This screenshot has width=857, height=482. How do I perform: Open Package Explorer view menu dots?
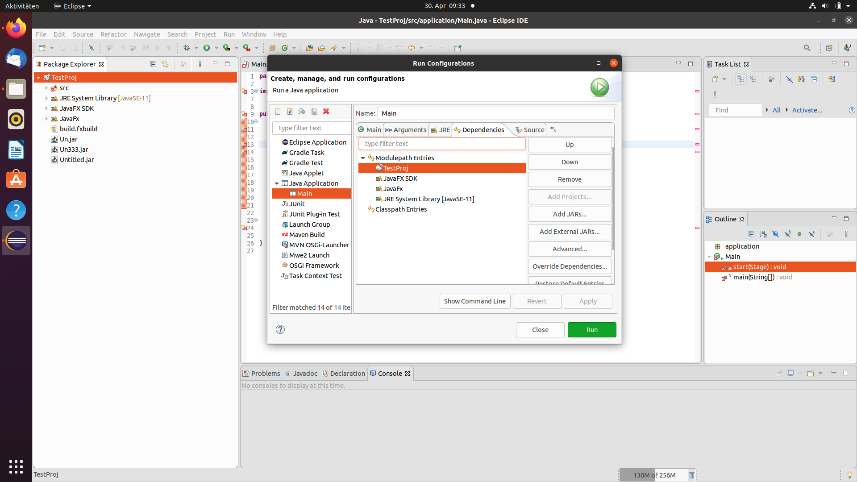[x=200, y=64]
